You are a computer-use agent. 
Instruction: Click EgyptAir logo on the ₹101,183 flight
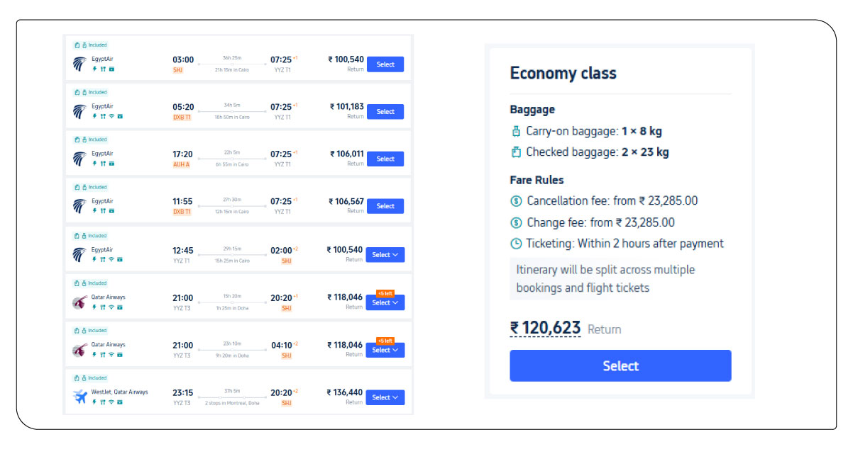pyautogui.click(x=79, y=111)
